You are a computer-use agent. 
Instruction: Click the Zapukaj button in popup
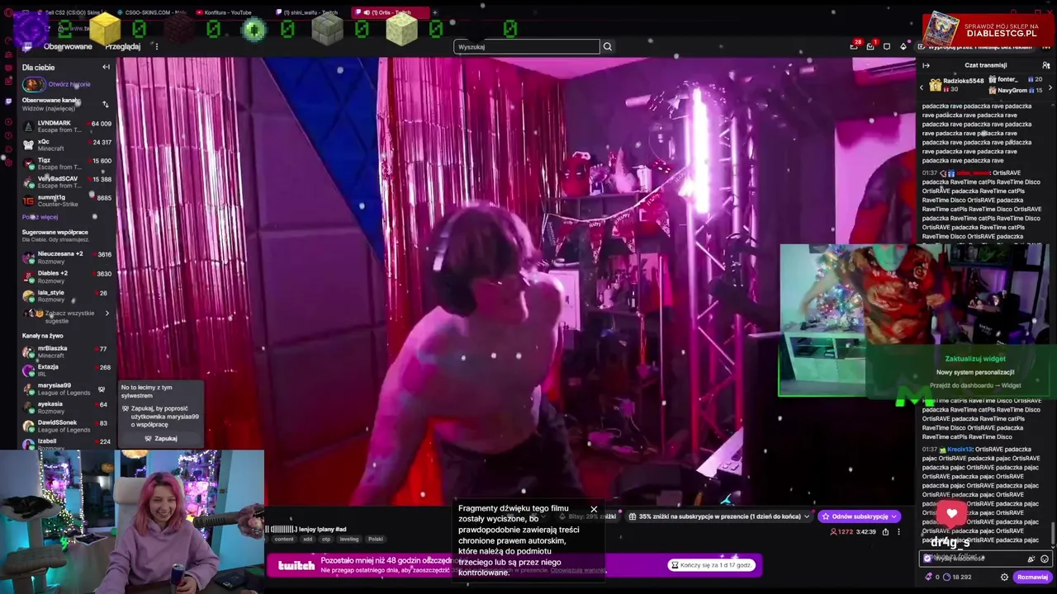[162, 438]
